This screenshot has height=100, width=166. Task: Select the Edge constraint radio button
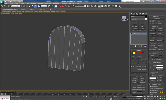pos(157,22)
